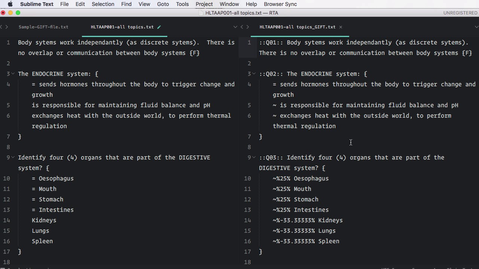Select the HLTAAP001-all topics.txt tab
This screenshot has width=479, height=269.
point(122,27)
